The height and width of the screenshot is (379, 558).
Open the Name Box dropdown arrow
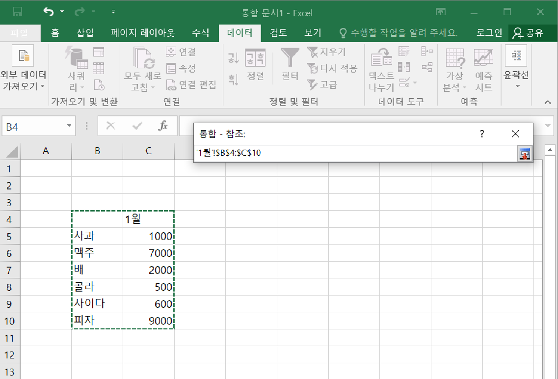pyautogui.click(x=69, y=126)
